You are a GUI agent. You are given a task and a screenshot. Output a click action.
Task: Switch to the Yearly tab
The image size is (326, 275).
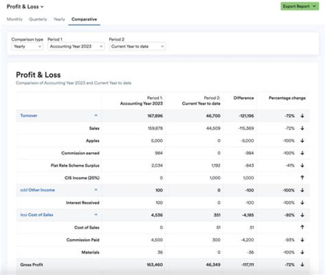(x=59, y=20)
